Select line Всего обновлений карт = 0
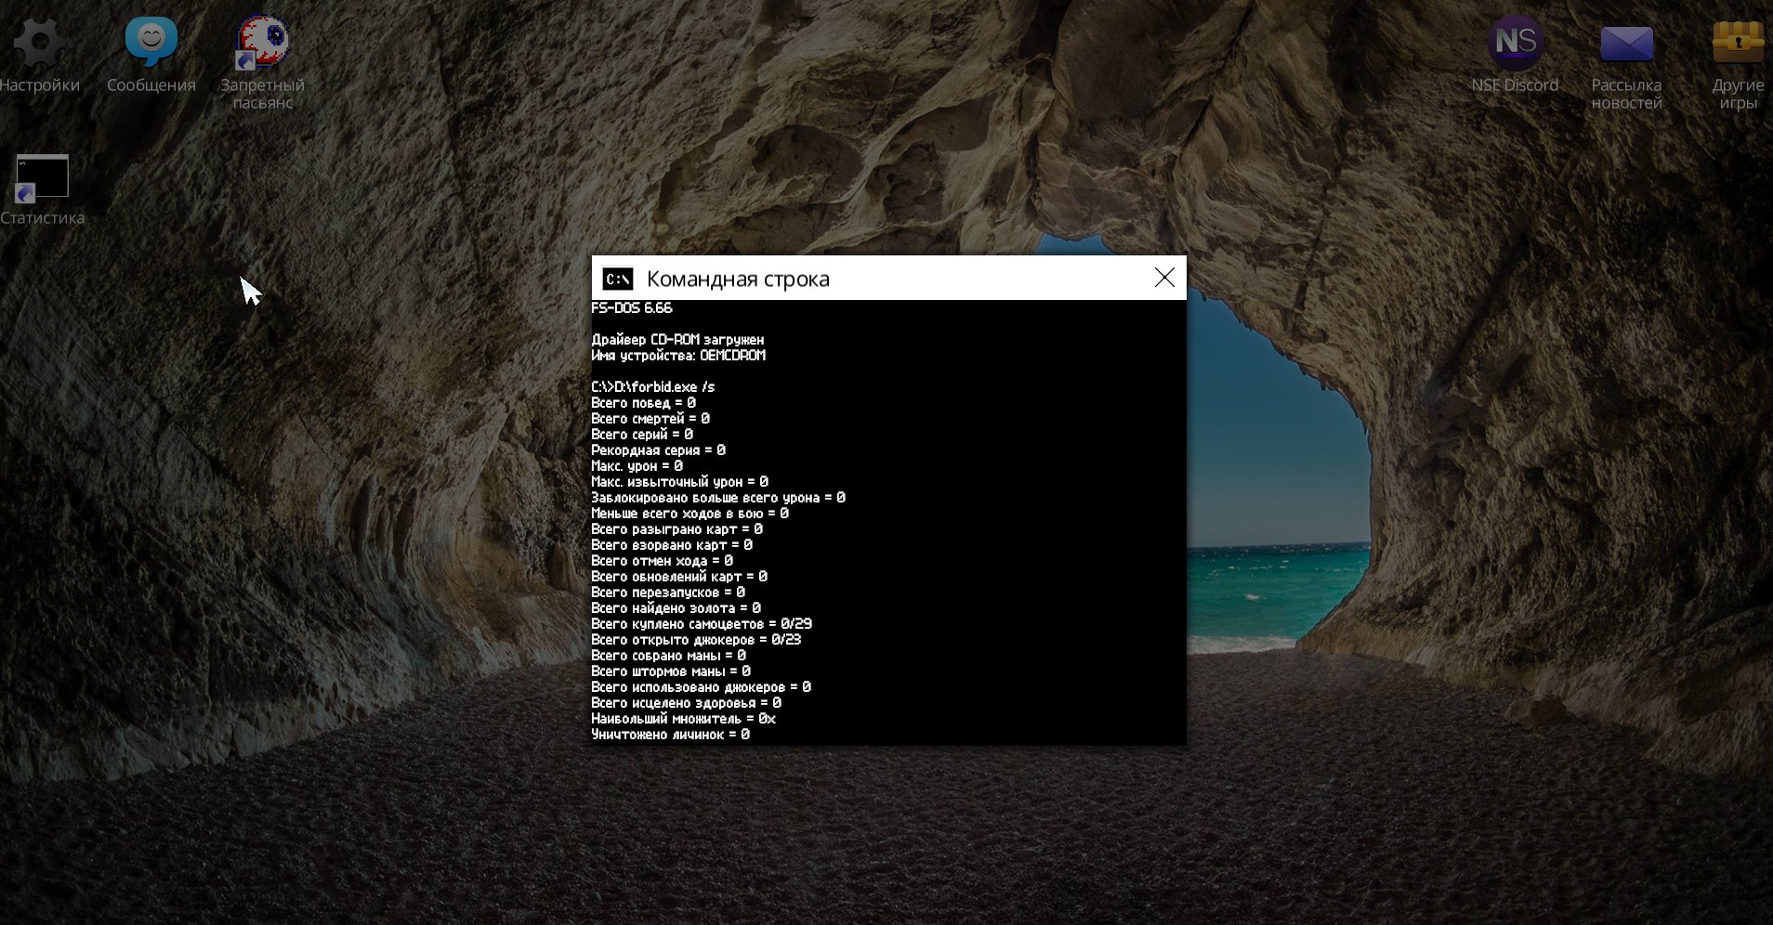 tap(679, 577)
